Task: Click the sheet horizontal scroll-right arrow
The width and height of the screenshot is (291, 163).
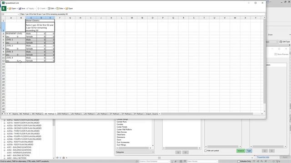Action: click(x=262, y=114)
